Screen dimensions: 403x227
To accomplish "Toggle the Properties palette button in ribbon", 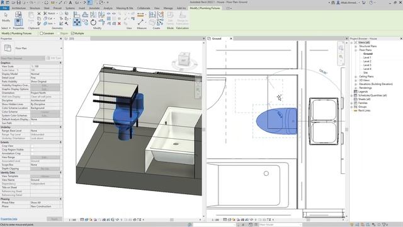I will pos(18,22).
